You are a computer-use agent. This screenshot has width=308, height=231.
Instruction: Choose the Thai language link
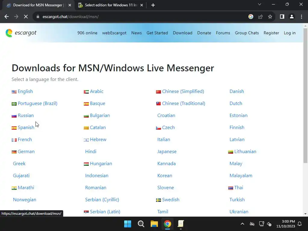click(239, 188)
